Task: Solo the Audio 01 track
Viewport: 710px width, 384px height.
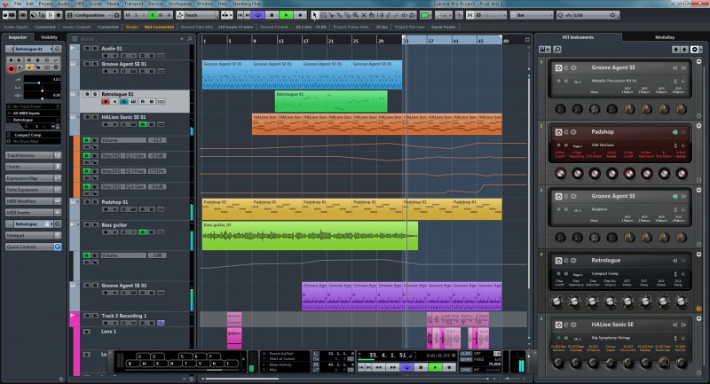Action: 93,50
